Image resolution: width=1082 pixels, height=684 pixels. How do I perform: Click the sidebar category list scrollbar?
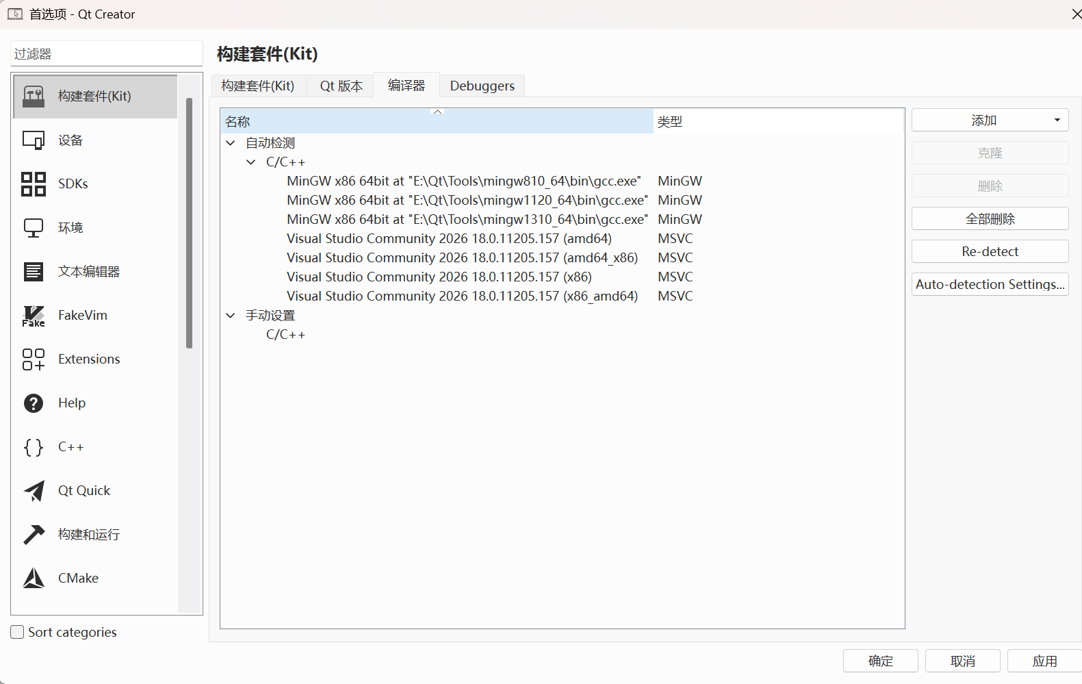point(189,223)
